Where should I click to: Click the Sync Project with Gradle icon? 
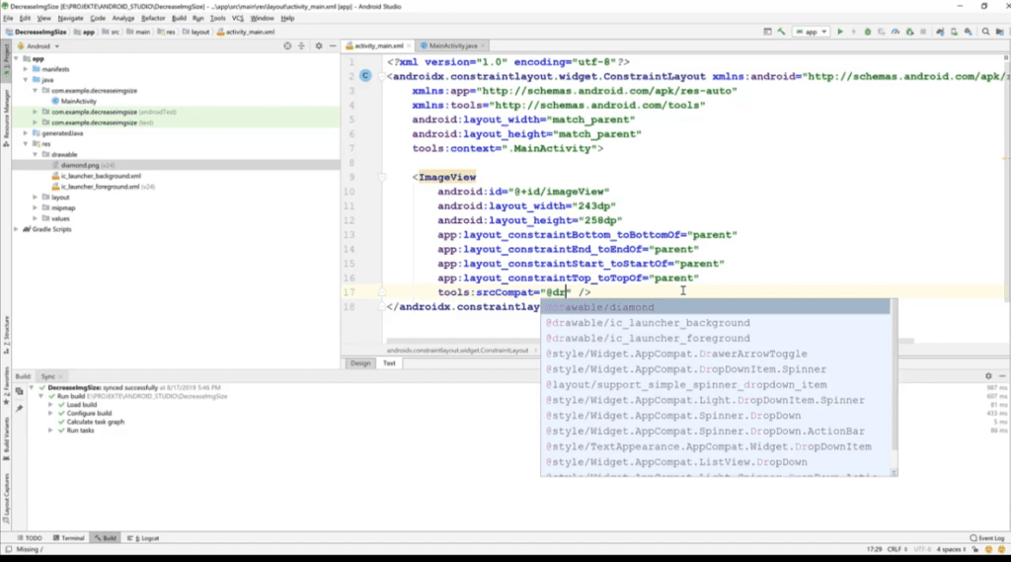pyautogui.click(x=940, y=32)
